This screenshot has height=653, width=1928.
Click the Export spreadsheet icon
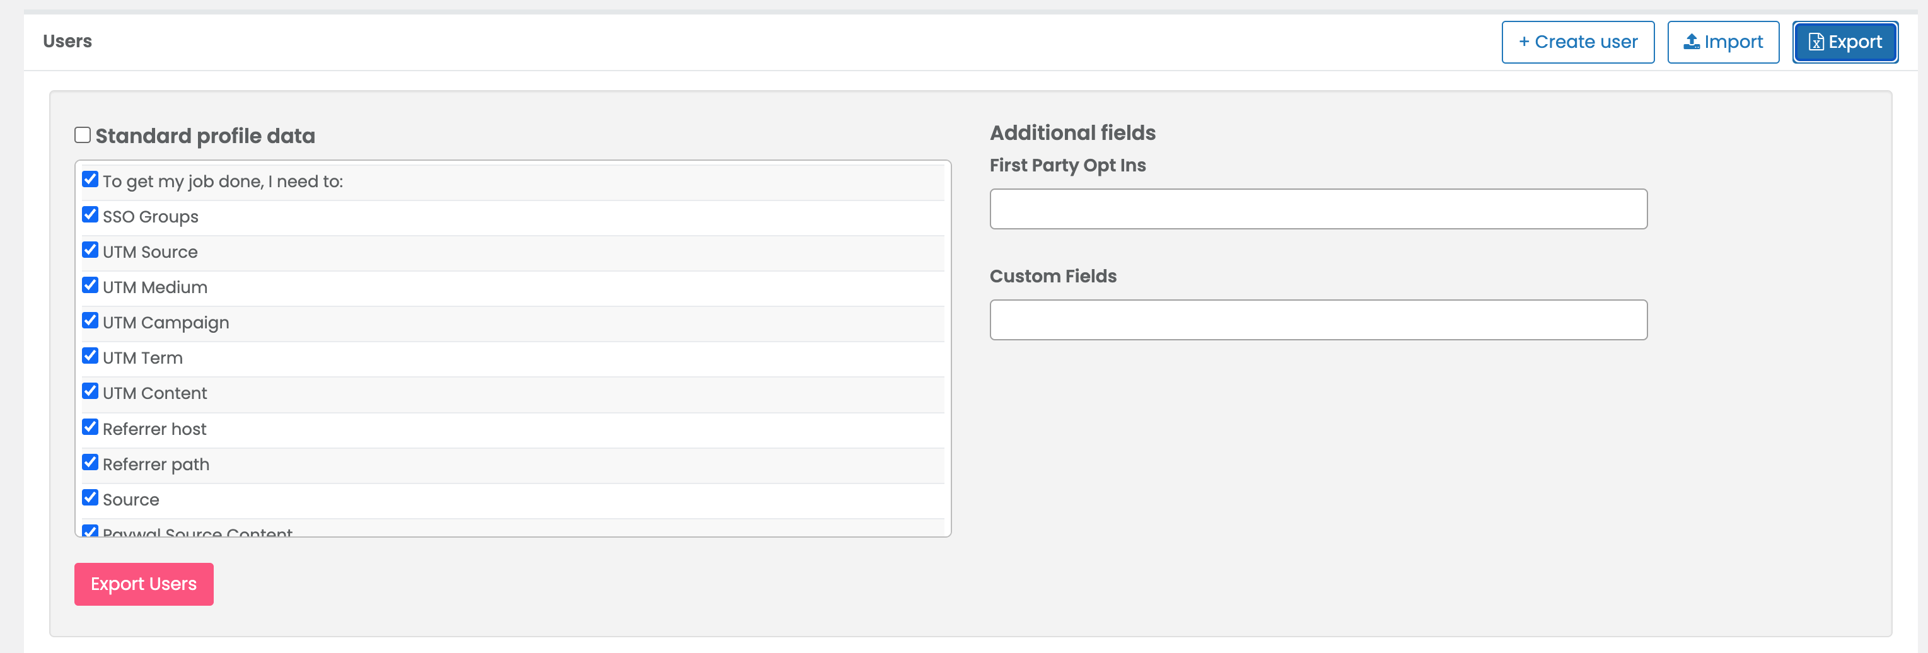coord(1816,42)
